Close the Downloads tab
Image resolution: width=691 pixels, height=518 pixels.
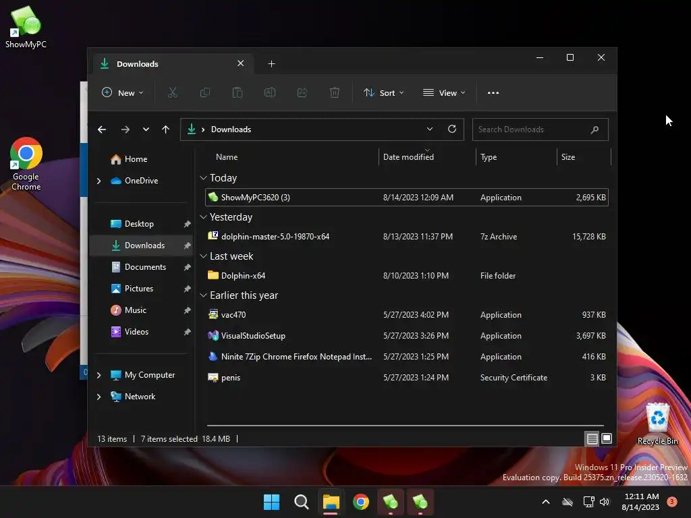[x=241, y=63]
